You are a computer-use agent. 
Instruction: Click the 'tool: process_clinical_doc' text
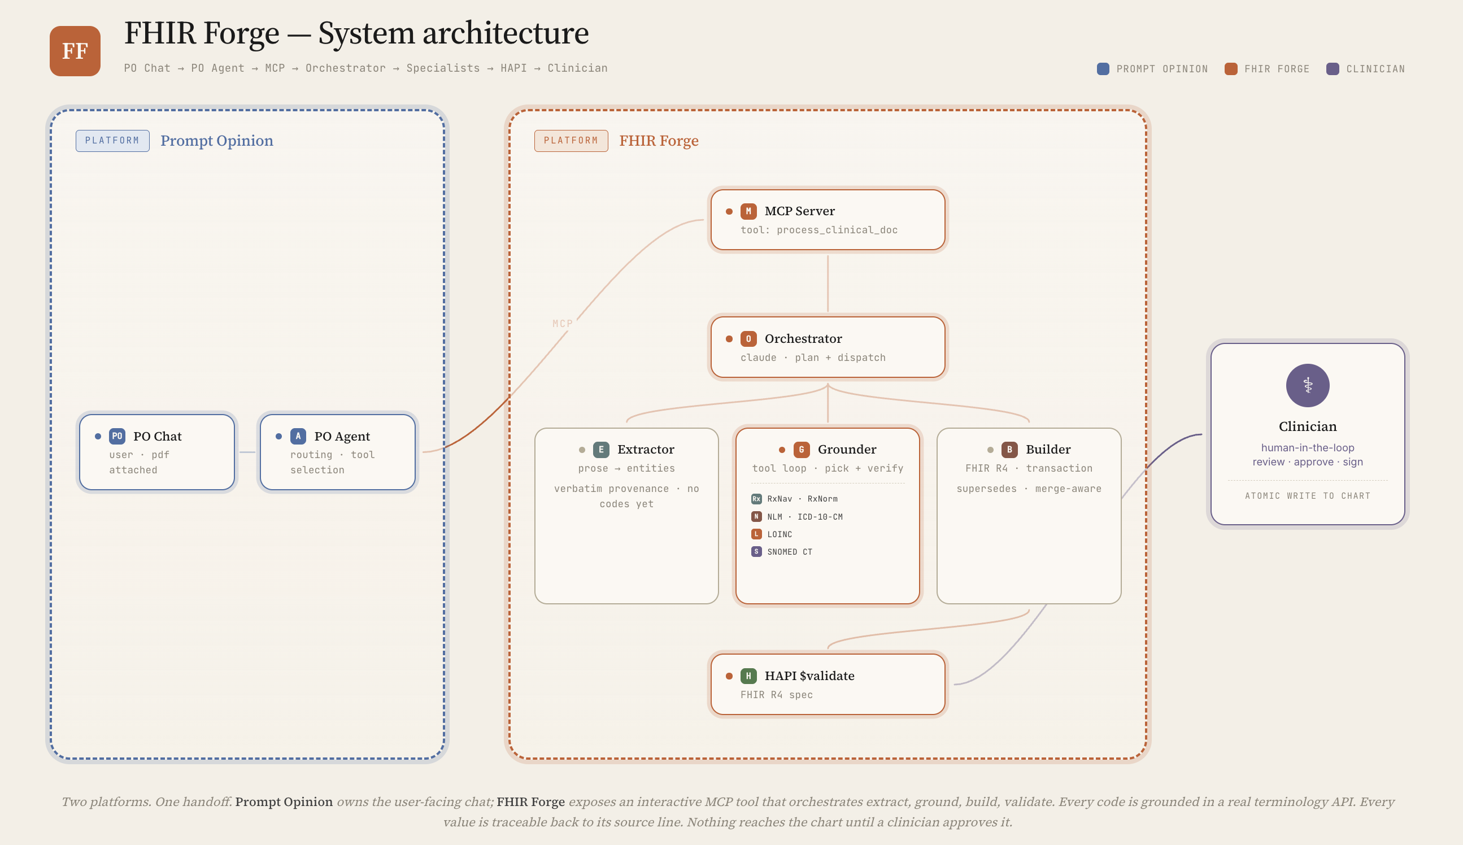(x=819, y=230)
